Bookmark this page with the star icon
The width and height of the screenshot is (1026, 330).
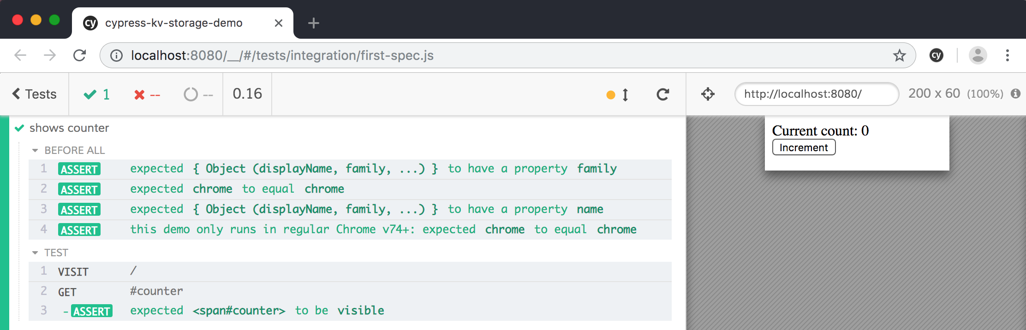click(x=899, y=56)
